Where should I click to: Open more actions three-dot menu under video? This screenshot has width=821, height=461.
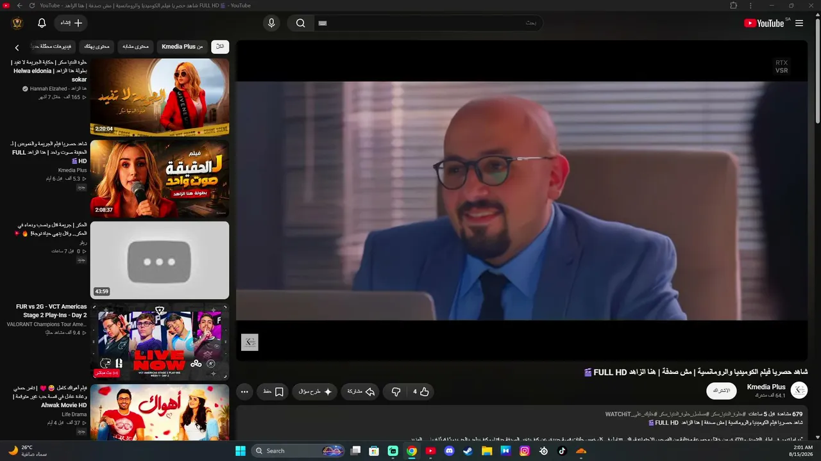click(x=244, y=392)
